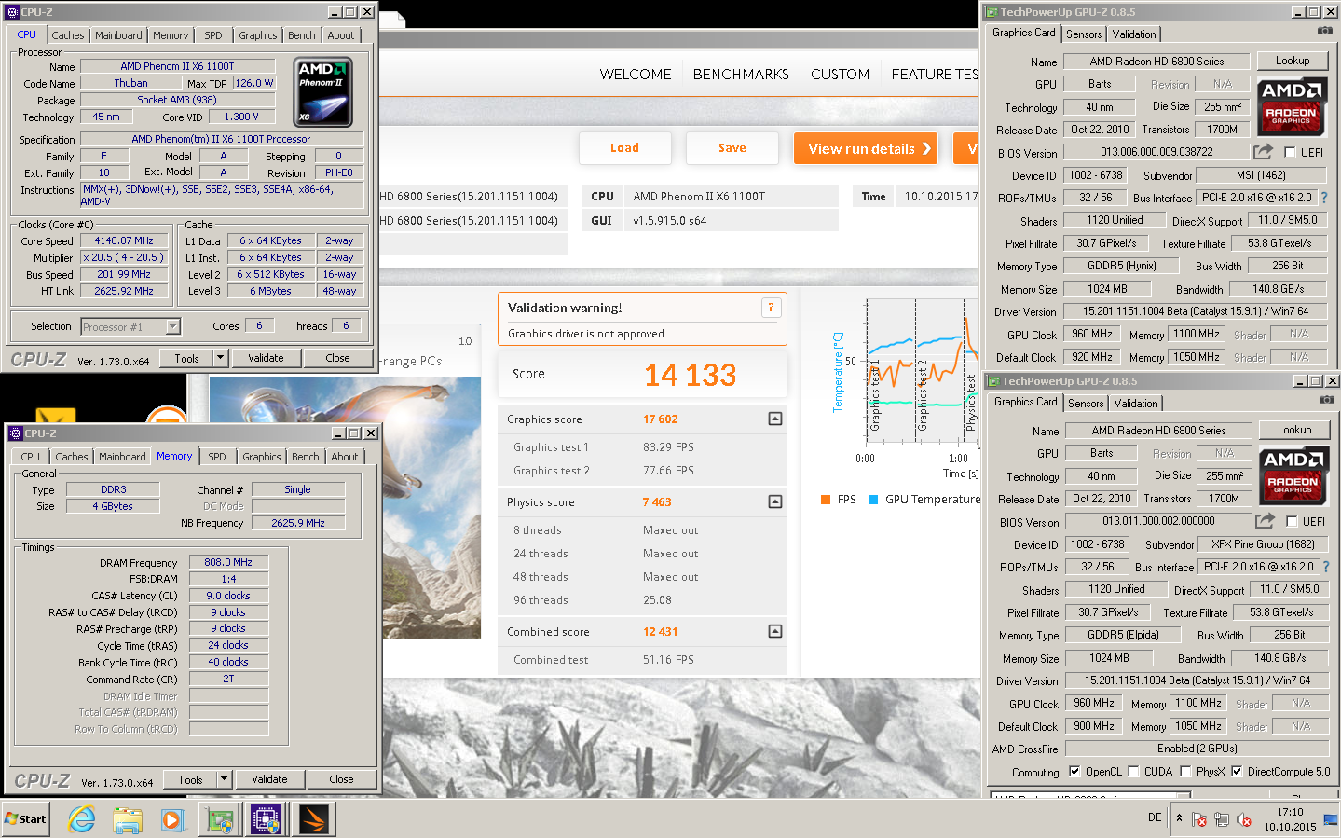Image resolution: width=1341 pixels, height=838 pixels.
Task: Click Lookup in bottom GPU-Z window
Action: (1294, 430)
